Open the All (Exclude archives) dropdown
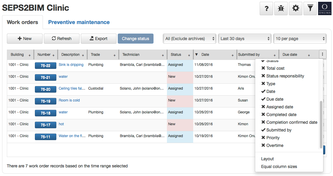The width and height of the screenshot is (333, 176). tap(190, 39)
